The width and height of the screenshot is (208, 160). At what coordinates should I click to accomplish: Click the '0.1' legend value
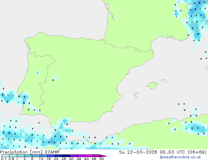pos(4,159)
